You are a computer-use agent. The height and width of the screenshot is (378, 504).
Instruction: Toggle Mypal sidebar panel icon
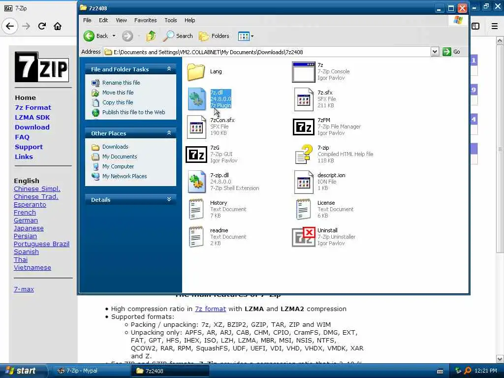coord(475,26)
